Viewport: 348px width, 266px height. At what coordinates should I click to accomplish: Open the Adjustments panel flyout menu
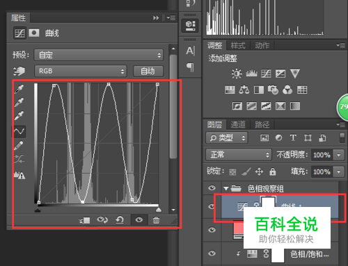tap(341, 45)
